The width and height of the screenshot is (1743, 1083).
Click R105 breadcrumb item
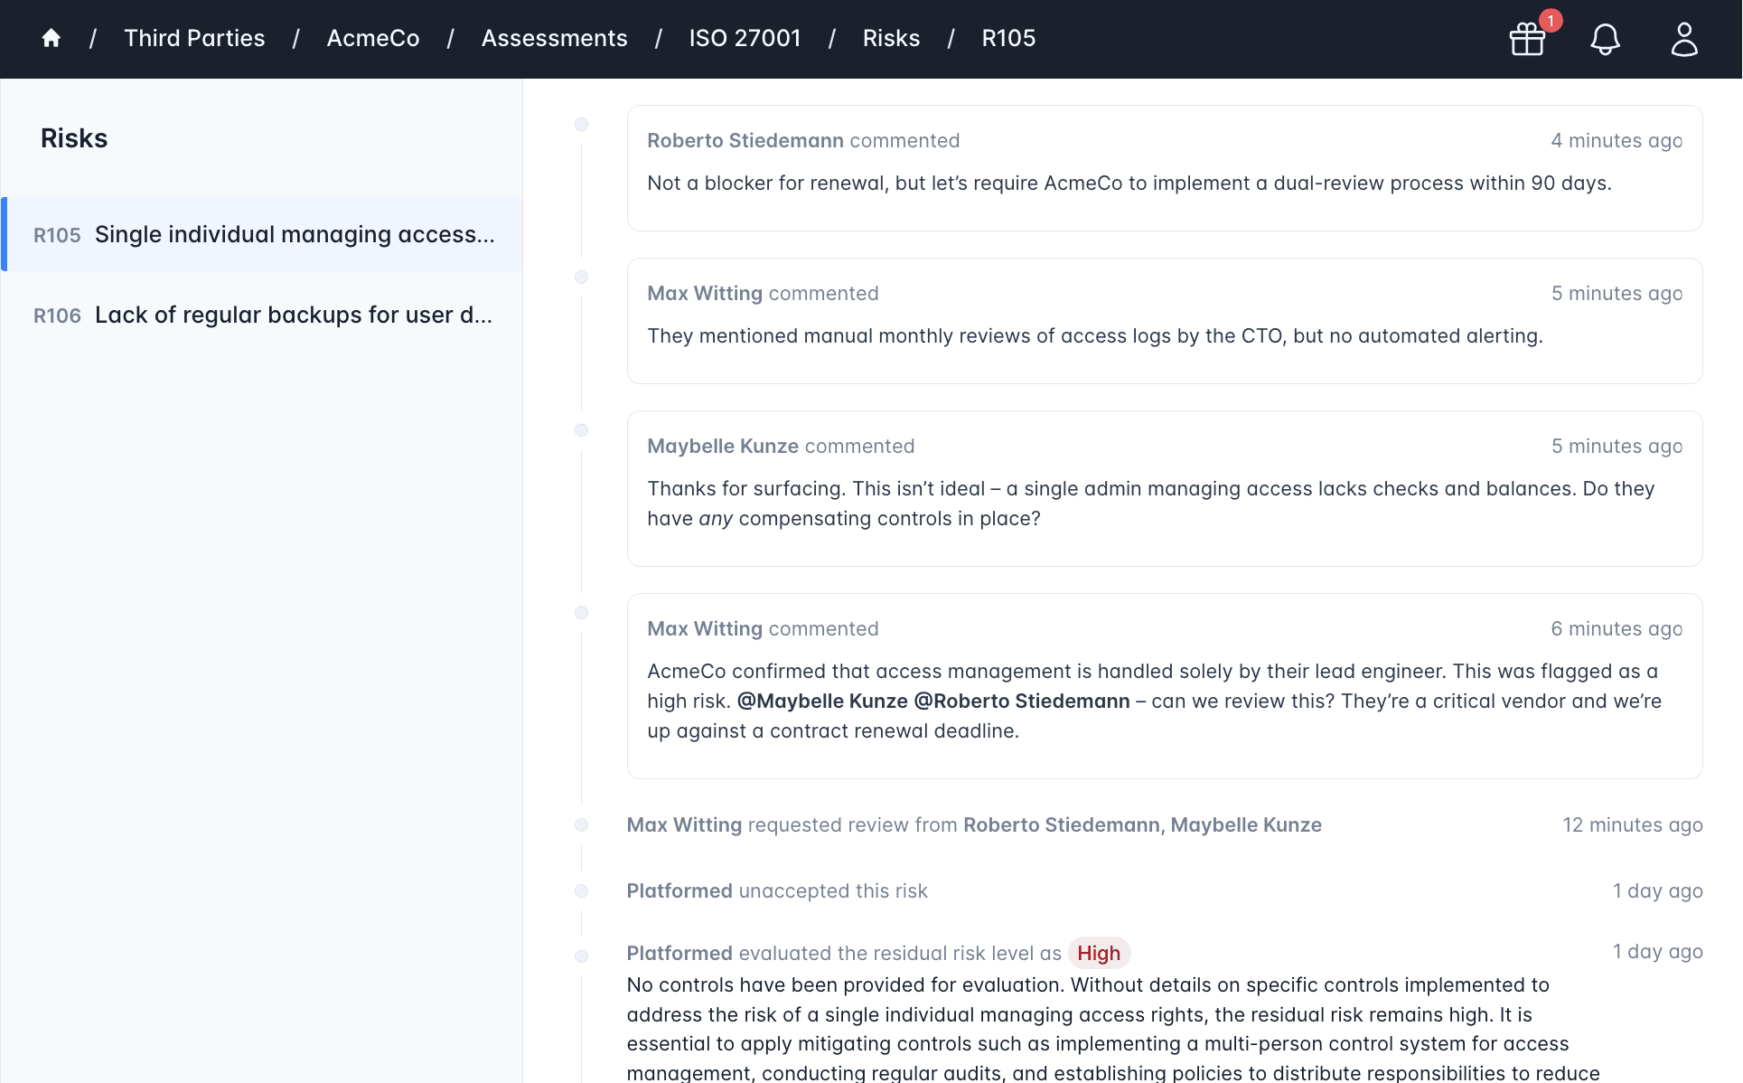[x=1008, y=38]
